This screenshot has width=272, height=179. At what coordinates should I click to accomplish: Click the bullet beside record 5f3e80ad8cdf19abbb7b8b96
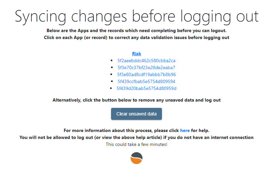(x=111, y=74)
